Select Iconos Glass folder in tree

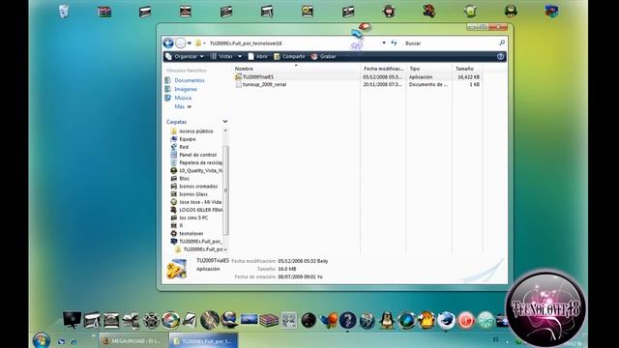pos(190,194)
